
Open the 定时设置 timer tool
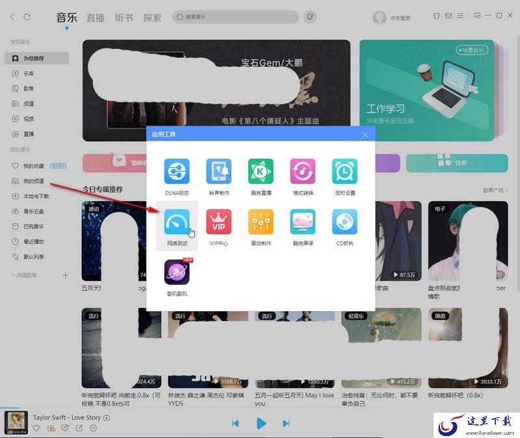pos(344,177)
